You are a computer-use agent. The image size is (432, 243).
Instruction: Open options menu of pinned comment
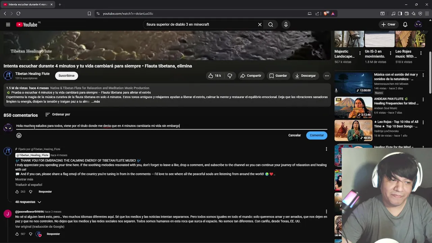point(326,149)
